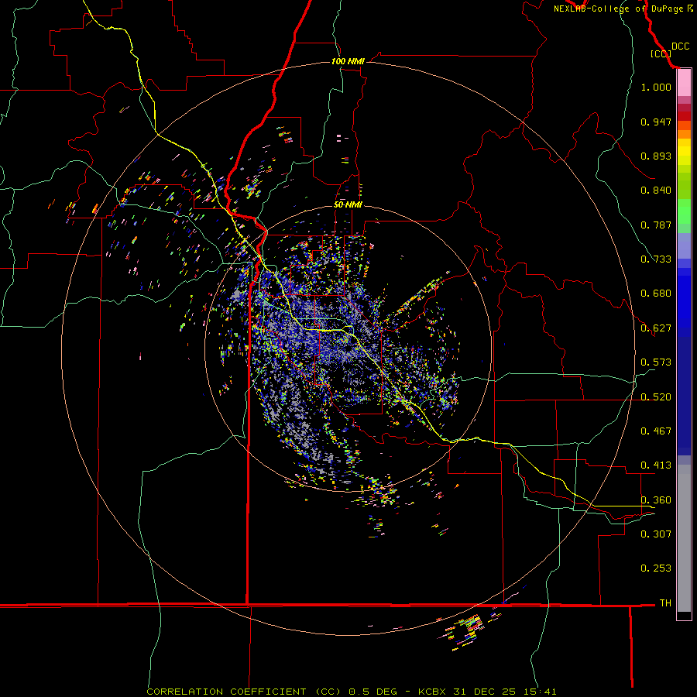The height and width of the screenshot is (697, 697).
Task: Click the 0.253 legend value
Action: (656, 568)
